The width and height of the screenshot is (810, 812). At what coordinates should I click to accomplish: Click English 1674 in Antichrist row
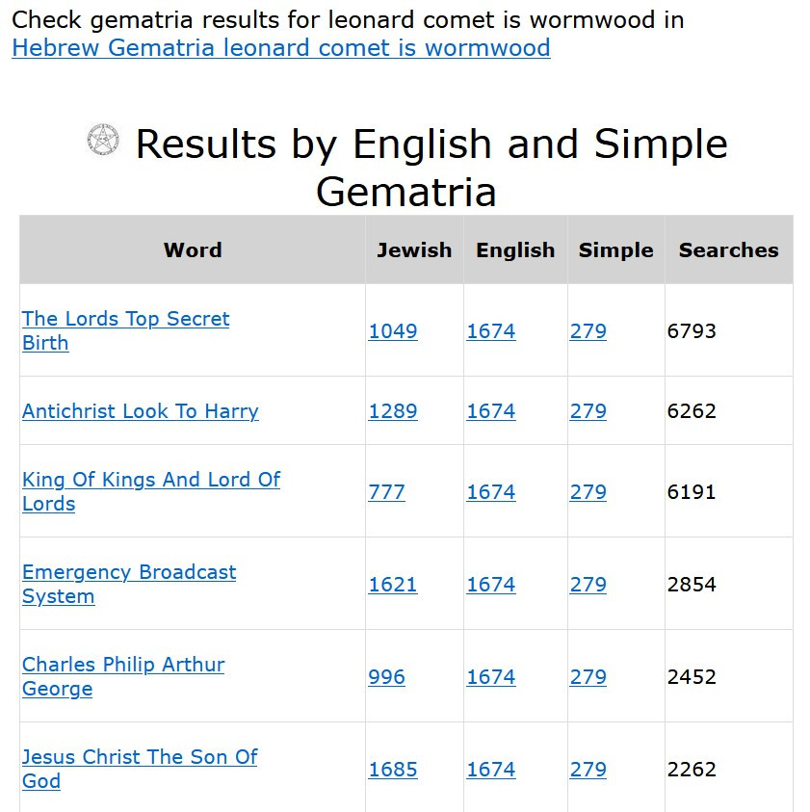tap(490, 411)
